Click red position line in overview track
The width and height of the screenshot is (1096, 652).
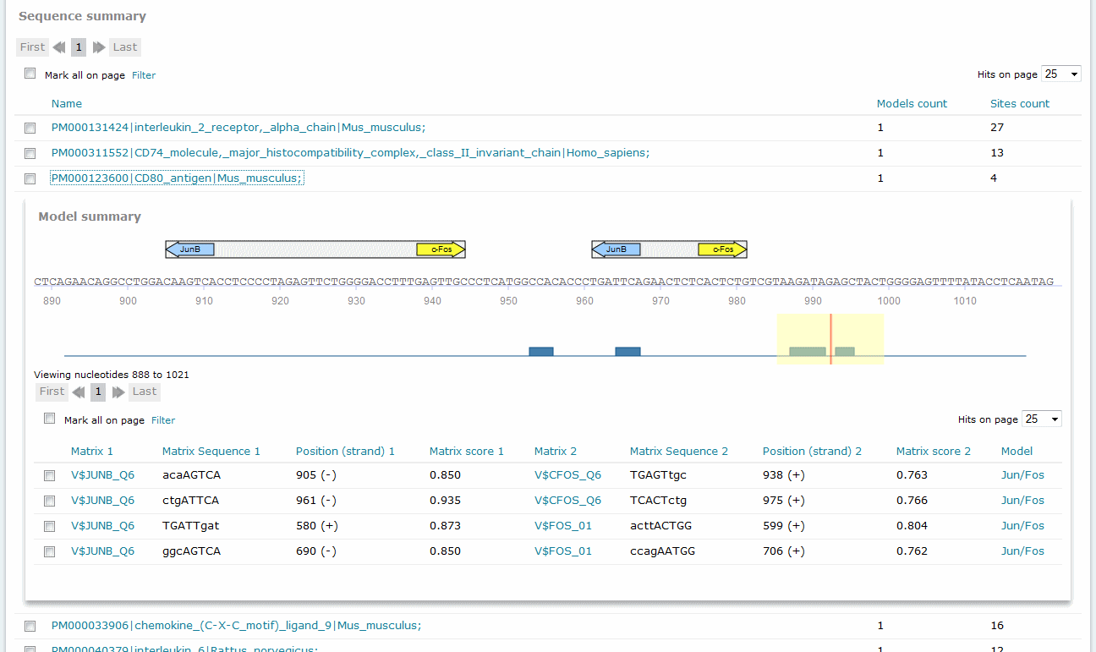coord(830,339)
